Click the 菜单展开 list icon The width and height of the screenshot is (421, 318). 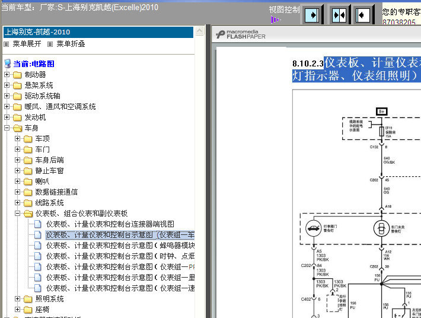6,44
